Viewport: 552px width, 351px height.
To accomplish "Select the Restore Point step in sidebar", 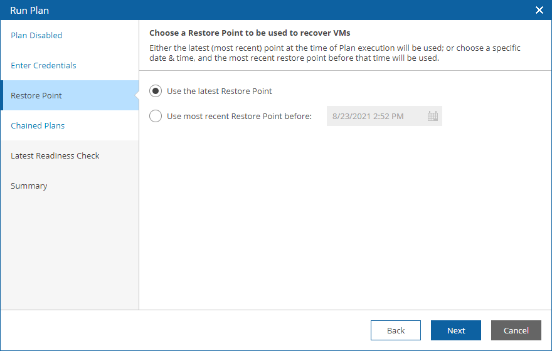I will coord(70,95).
